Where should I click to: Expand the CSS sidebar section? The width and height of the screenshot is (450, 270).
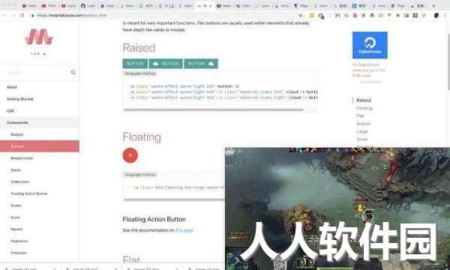coord(39,111)
